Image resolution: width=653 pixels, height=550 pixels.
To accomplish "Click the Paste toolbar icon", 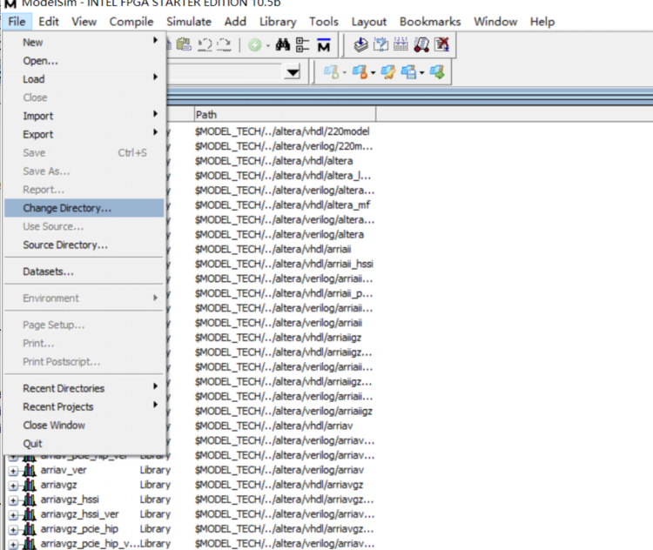I will click(184, 44).
